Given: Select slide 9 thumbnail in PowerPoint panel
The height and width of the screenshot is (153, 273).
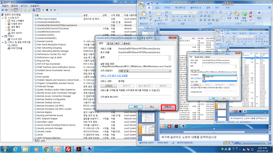Looking at the screenshot, I should [148, 117].
